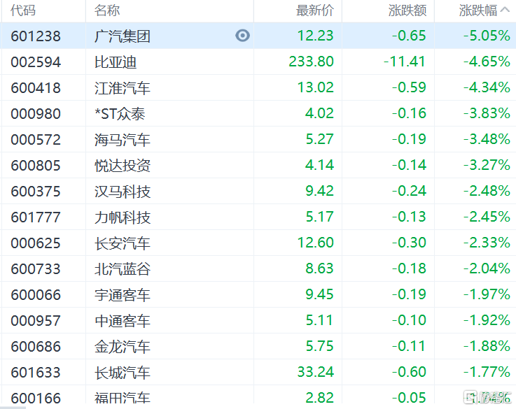Click 比亚迪 latest price 233.80

pyautogui.click(x=312, y=62)
